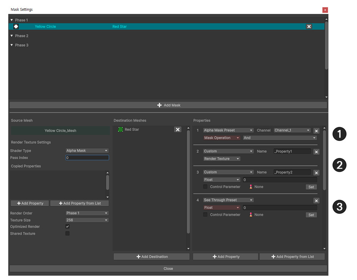This screenshot has height=280, width=357.
Task: Click the _Property2 name field
Action: 292,172
